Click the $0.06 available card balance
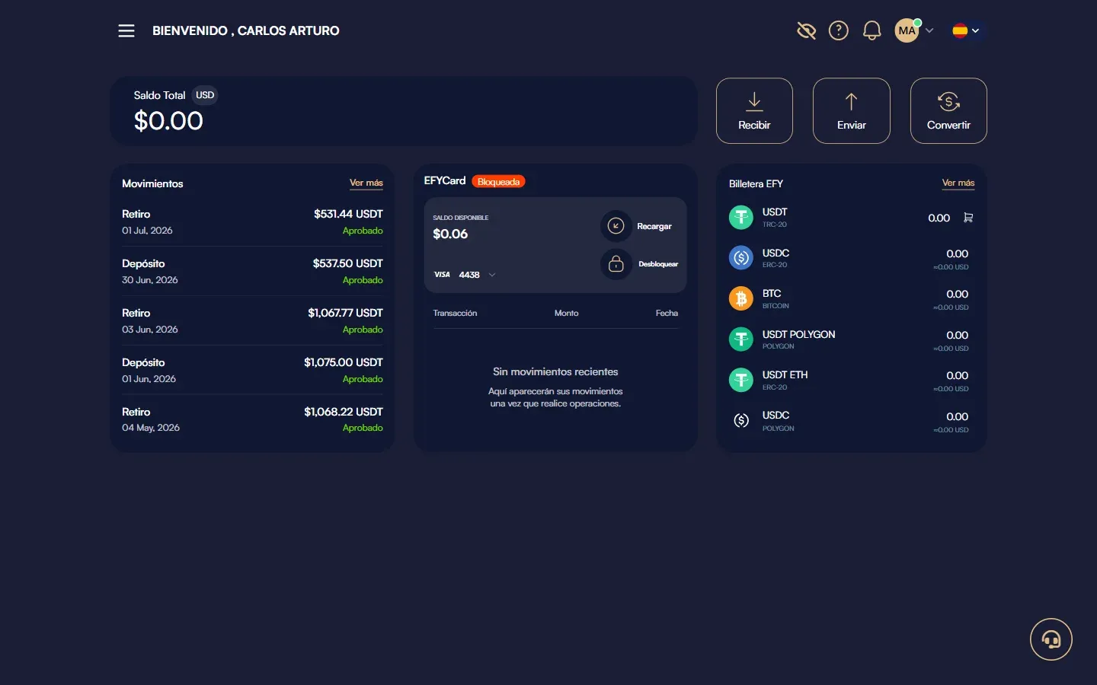1097x685 pixels. (x=450, y=234)
